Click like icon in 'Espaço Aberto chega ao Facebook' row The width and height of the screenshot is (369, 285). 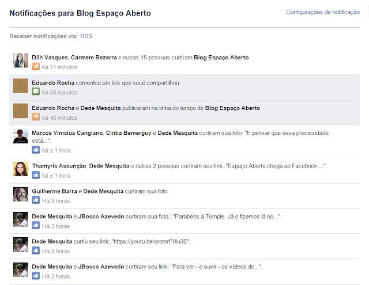(x=36, y=175)
